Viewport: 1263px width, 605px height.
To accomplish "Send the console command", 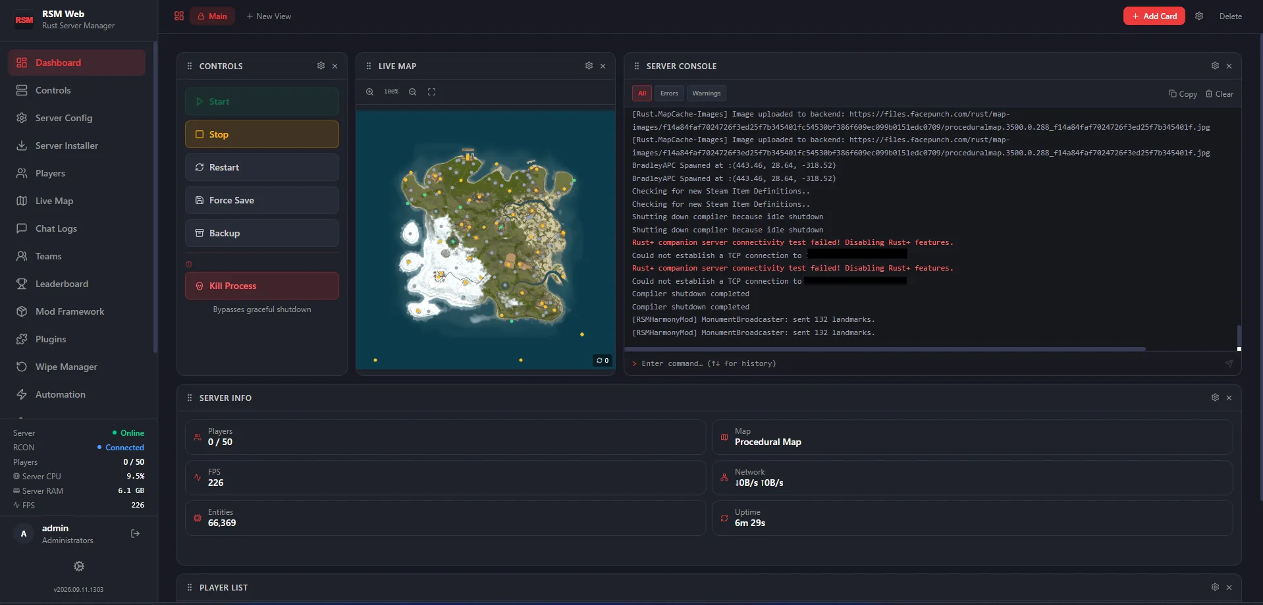I will point(1229,363).
